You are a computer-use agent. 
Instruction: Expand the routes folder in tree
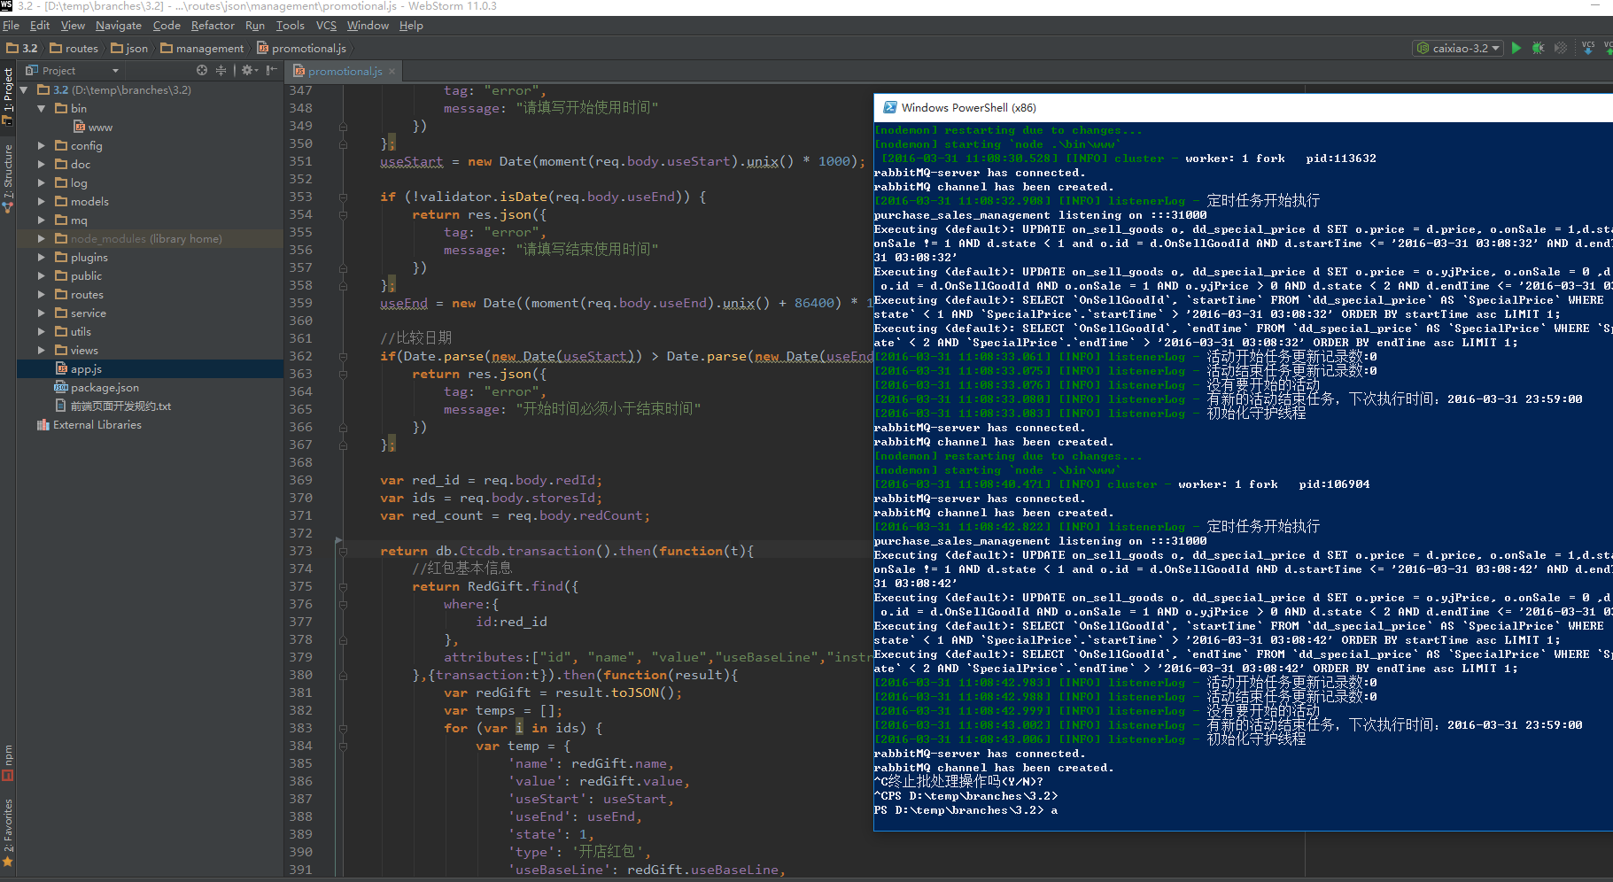click(41, 294)
